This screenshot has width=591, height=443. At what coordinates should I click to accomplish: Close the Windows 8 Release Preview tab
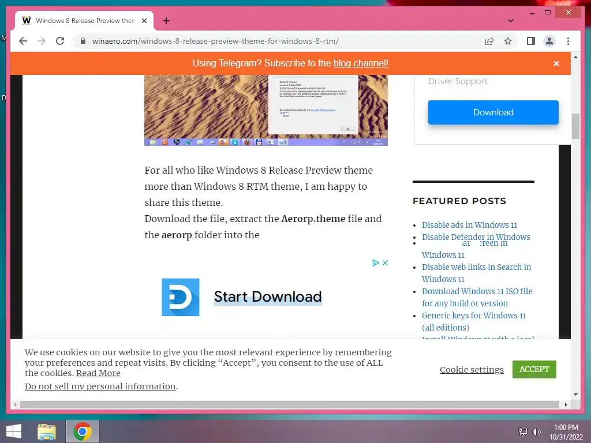(144, 21)
